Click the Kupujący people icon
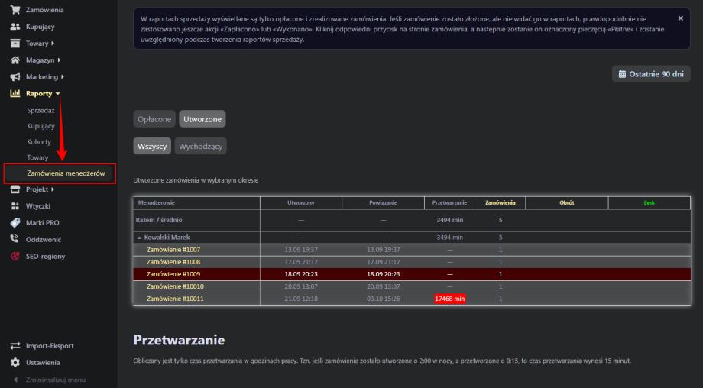This screenshot has height=388, width=703. [x=15, y=27]
